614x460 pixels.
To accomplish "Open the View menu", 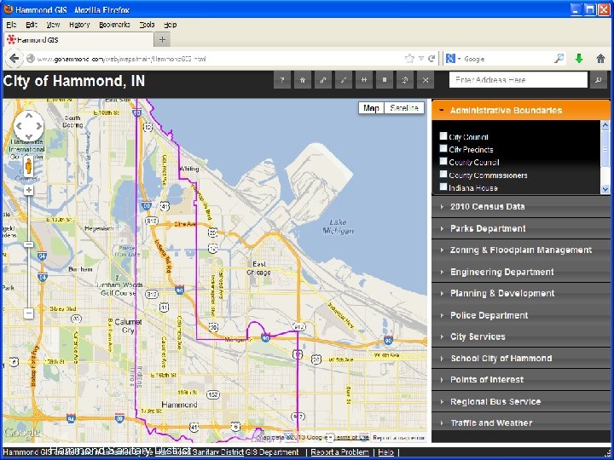I will coord(53,25).
